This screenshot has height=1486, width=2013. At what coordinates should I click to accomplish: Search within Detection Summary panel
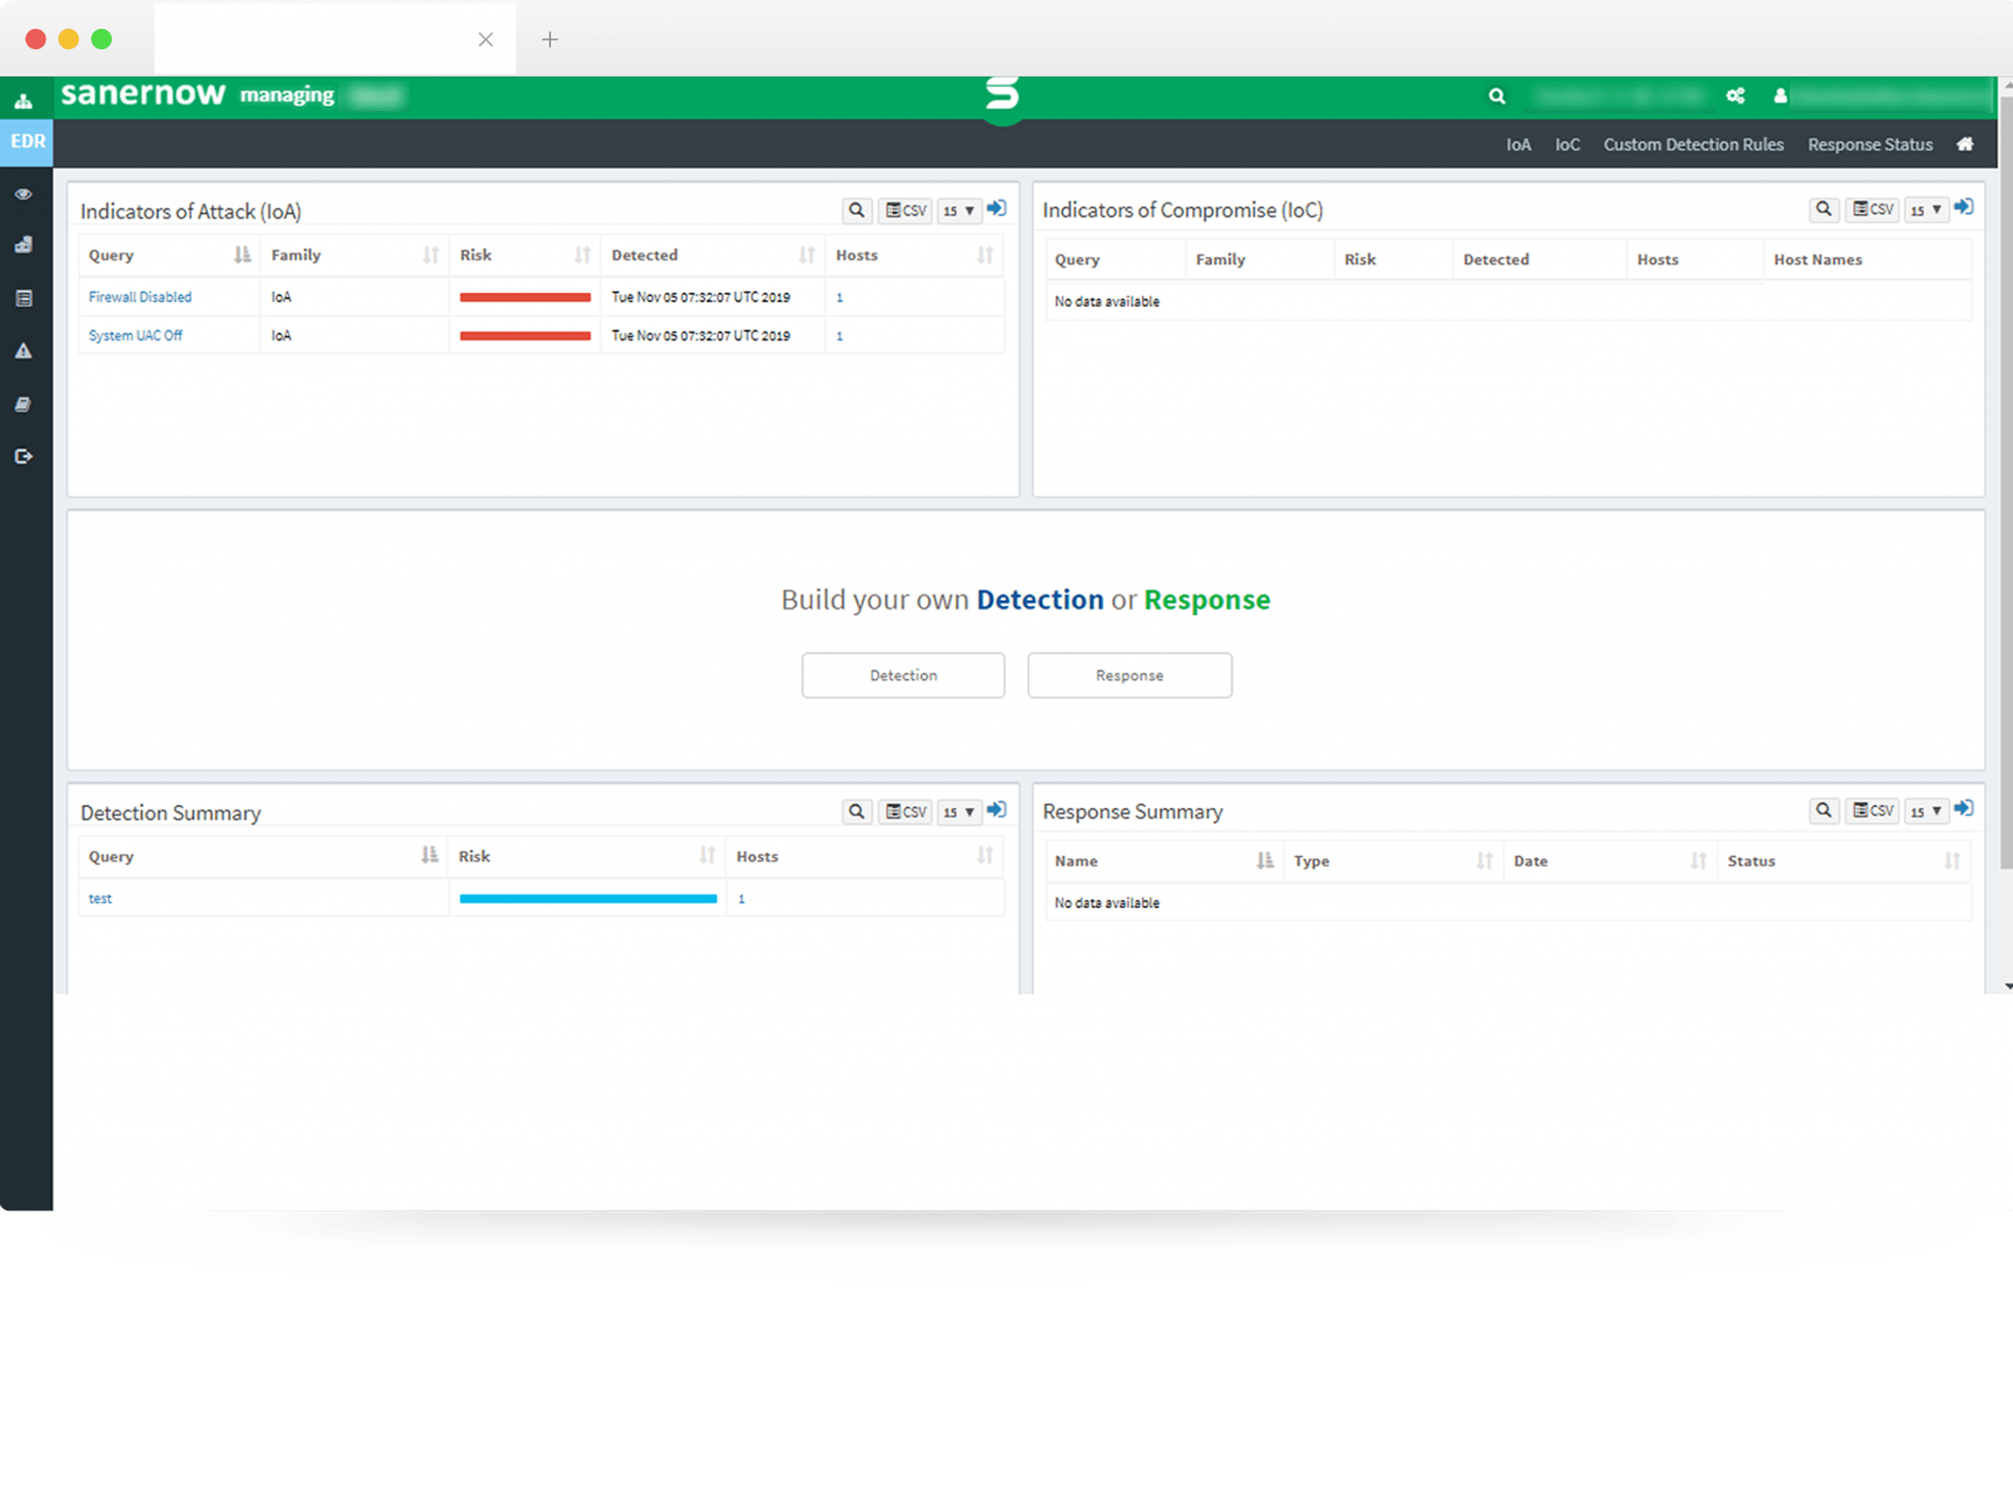857,812
